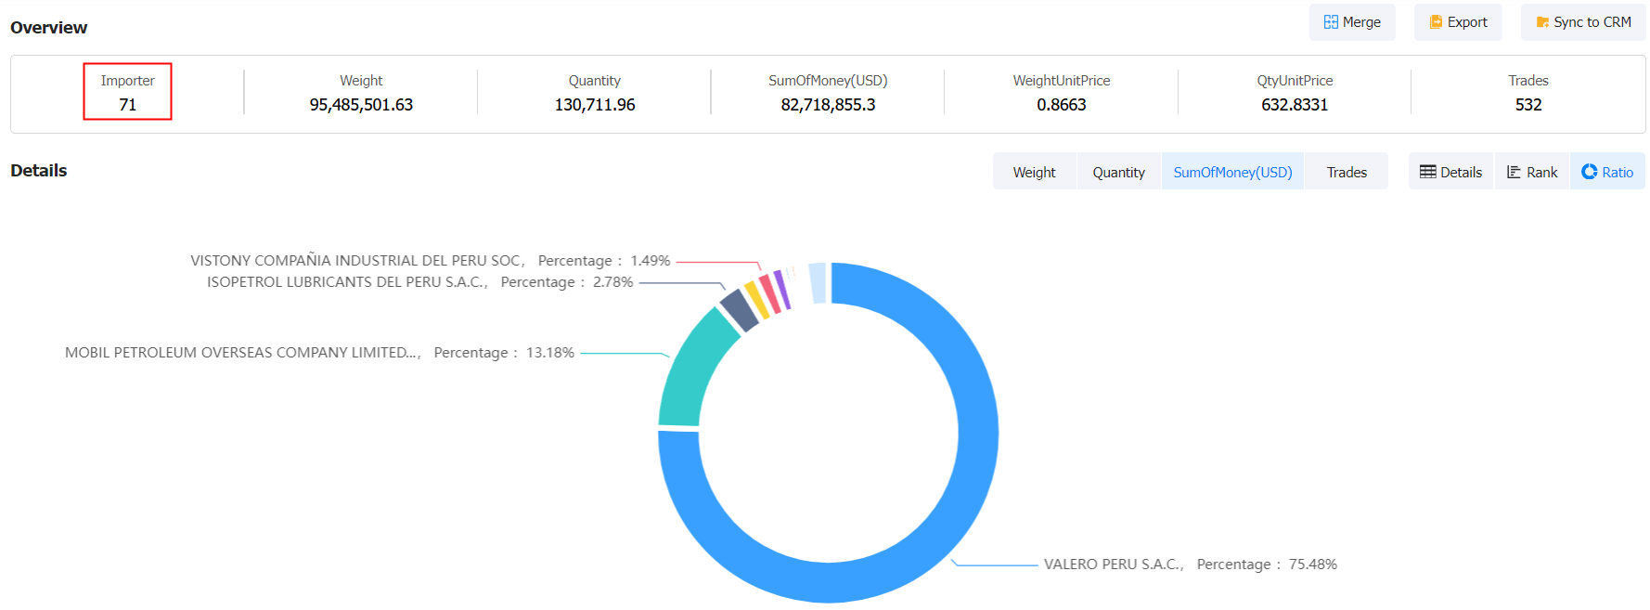Click the Export document icon
This screenshot has height=610, width=1650.
tap(1436, 22)
